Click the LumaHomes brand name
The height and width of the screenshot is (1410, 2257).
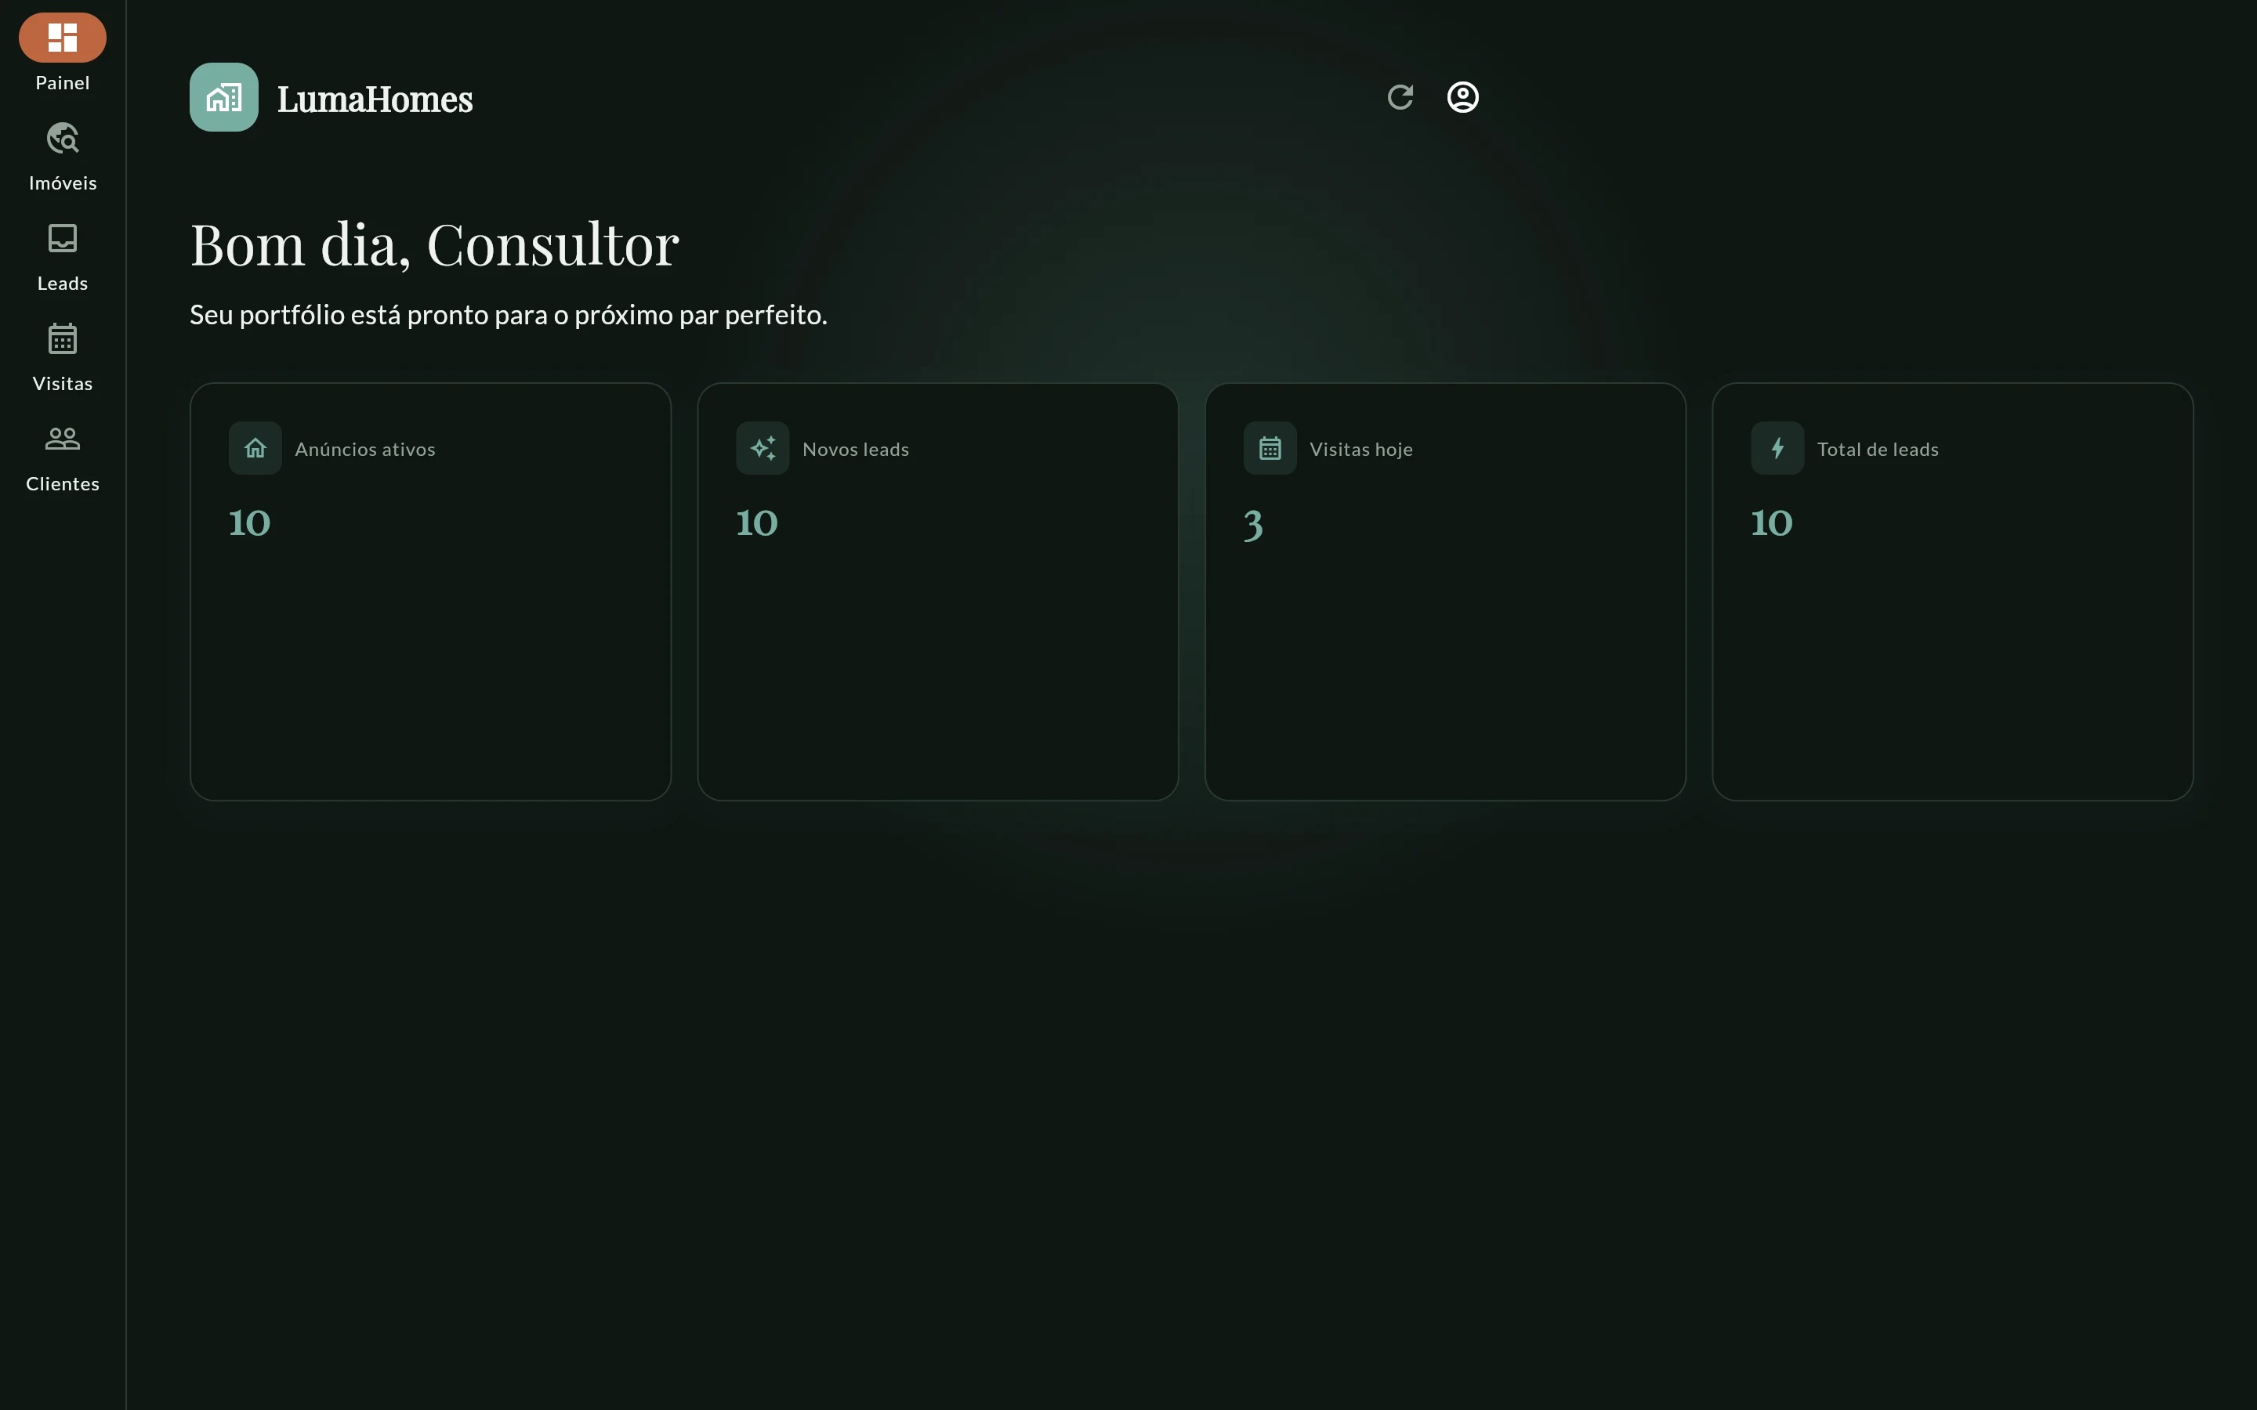pyautogui.click(x=375, y=99)
